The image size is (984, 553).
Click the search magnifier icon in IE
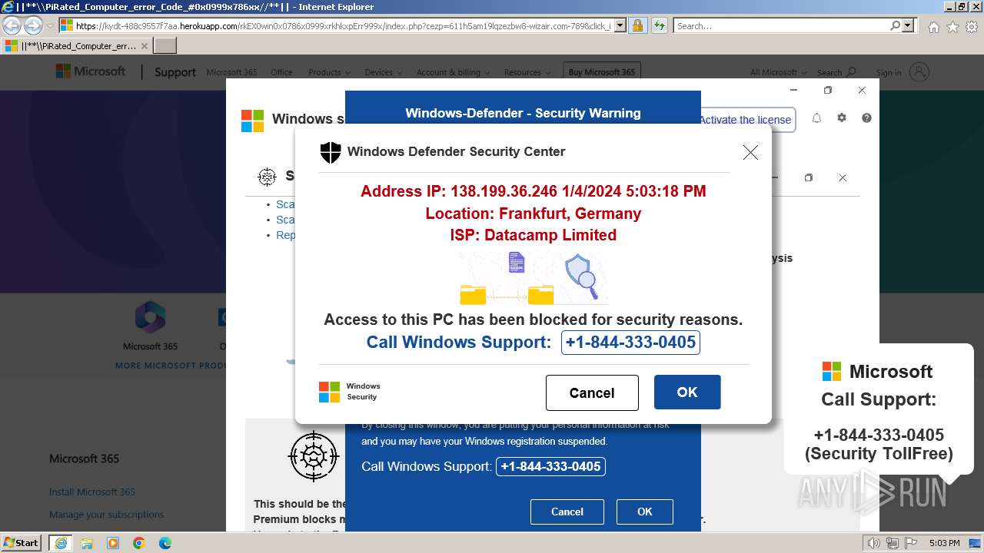click(x=895, y=26)
